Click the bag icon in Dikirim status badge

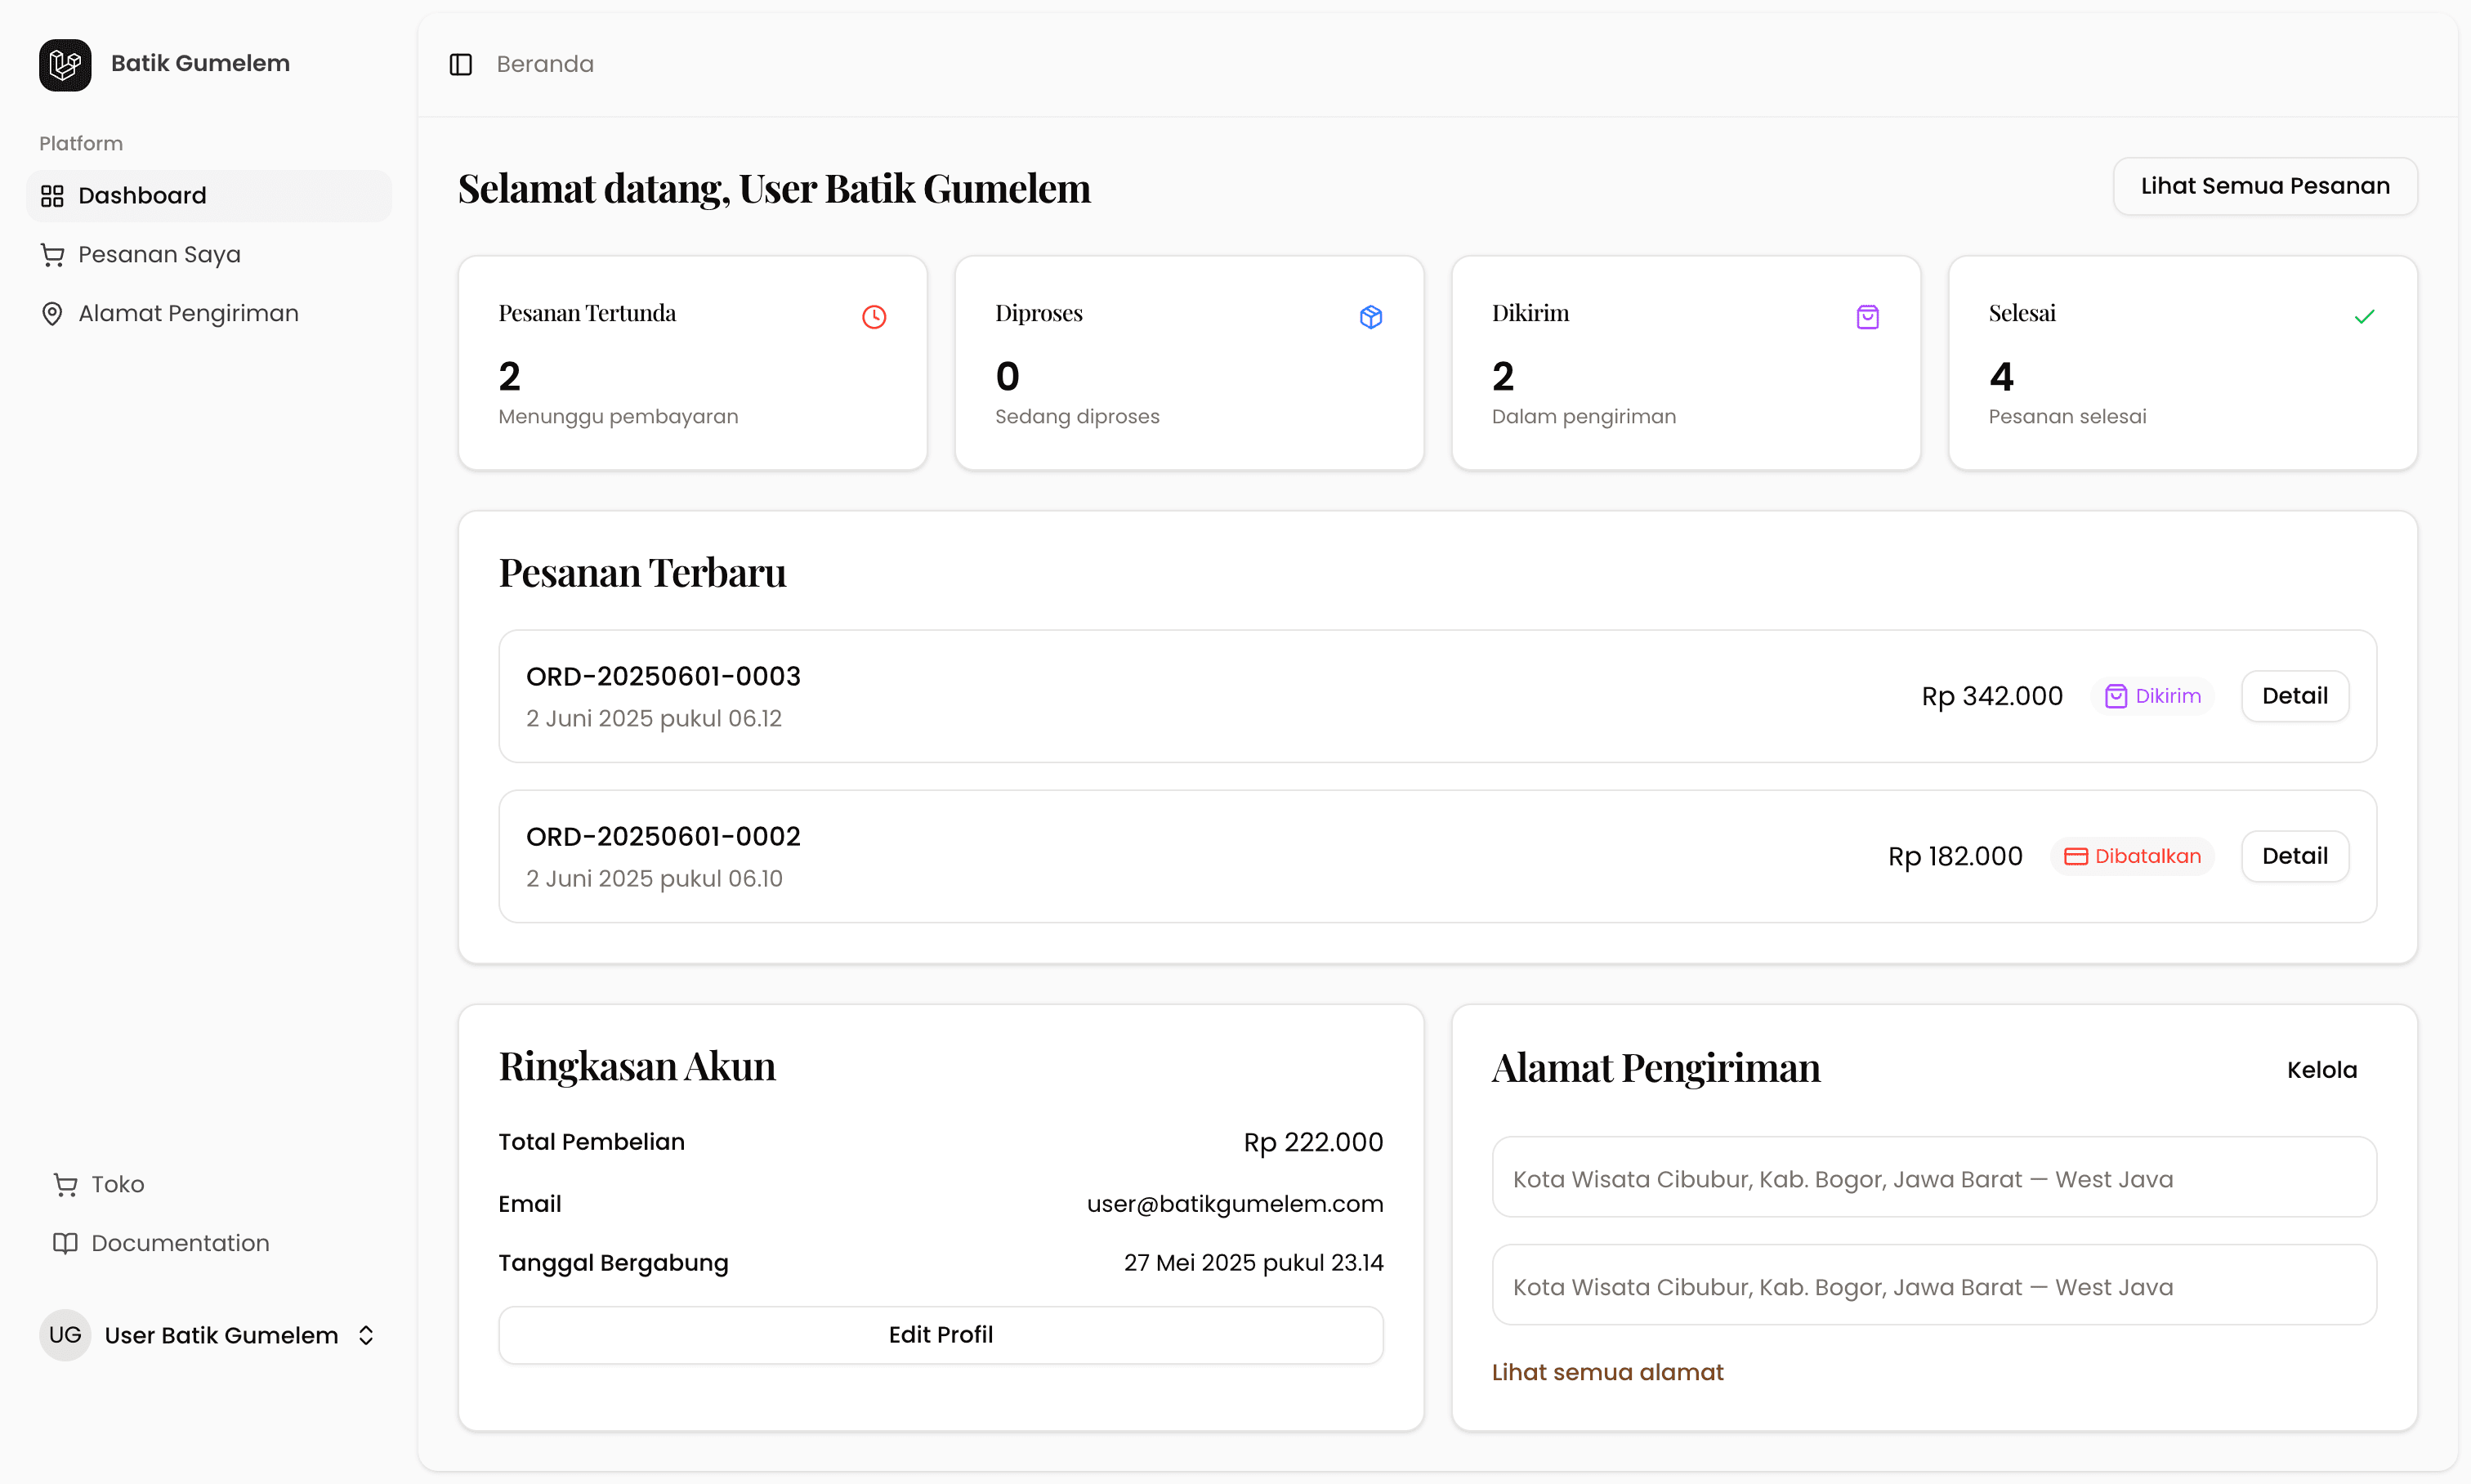tap(2116, 696)
